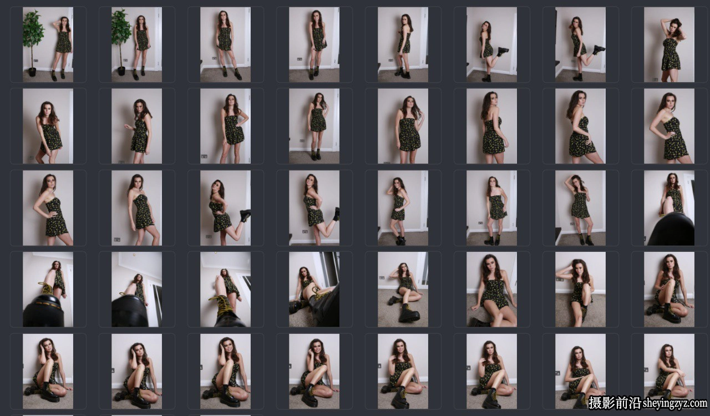
Task: Open sixth thumbnail in the second row
Action: pos(491,126)
